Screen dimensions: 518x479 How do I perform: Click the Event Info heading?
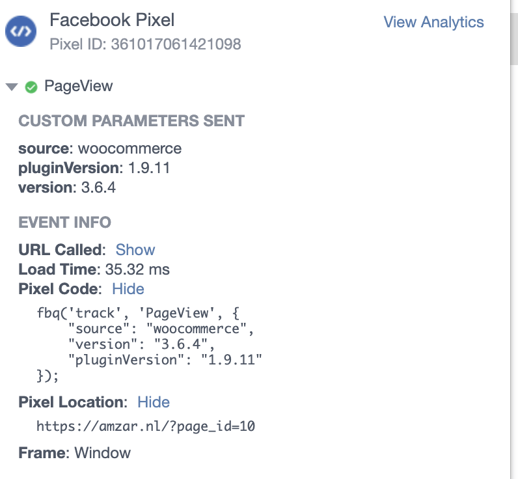click(x=64, y=223)
